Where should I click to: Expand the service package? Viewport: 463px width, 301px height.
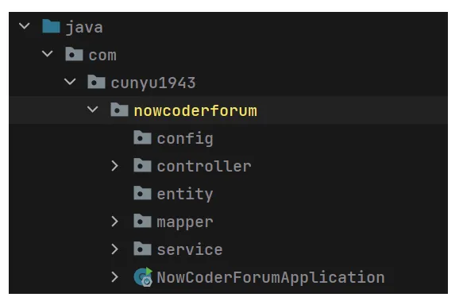click(x=115, y=249)
